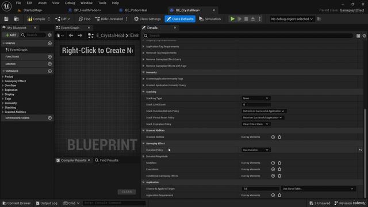This screenshot has height=207, width=368.
Task: Click the Details search field
Action: (x=248, y=36)
